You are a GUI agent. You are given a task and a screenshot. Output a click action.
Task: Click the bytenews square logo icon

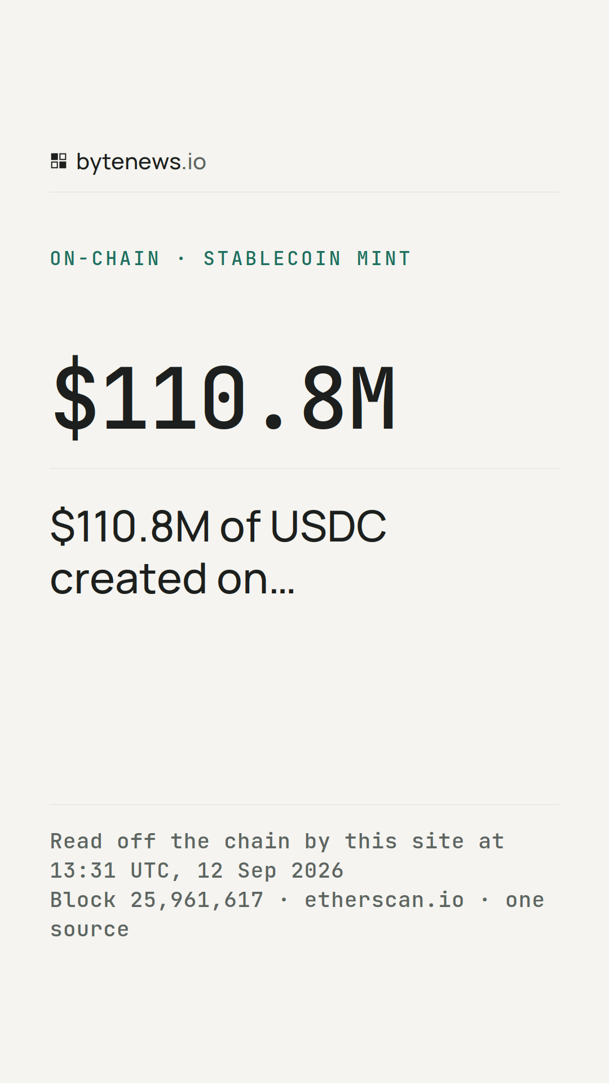click(59, 161)
